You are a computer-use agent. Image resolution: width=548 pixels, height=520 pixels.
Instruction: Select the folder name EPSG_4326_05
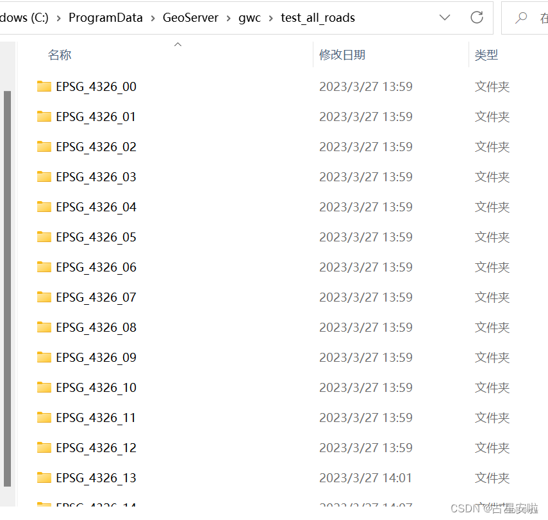click(96, 237)
